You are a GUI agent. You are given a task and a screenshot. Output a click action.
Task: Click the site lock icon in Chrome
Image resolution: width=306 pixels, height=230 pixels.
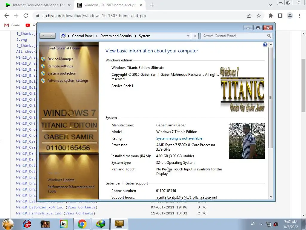click(38, 16)
